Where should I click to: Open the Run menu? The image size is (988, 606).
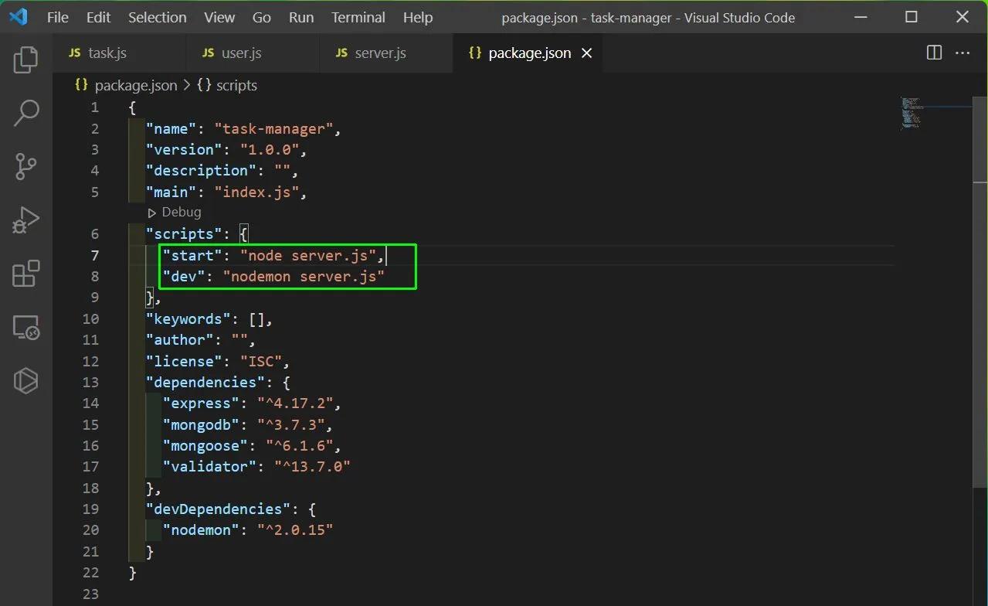coord(301,17)
